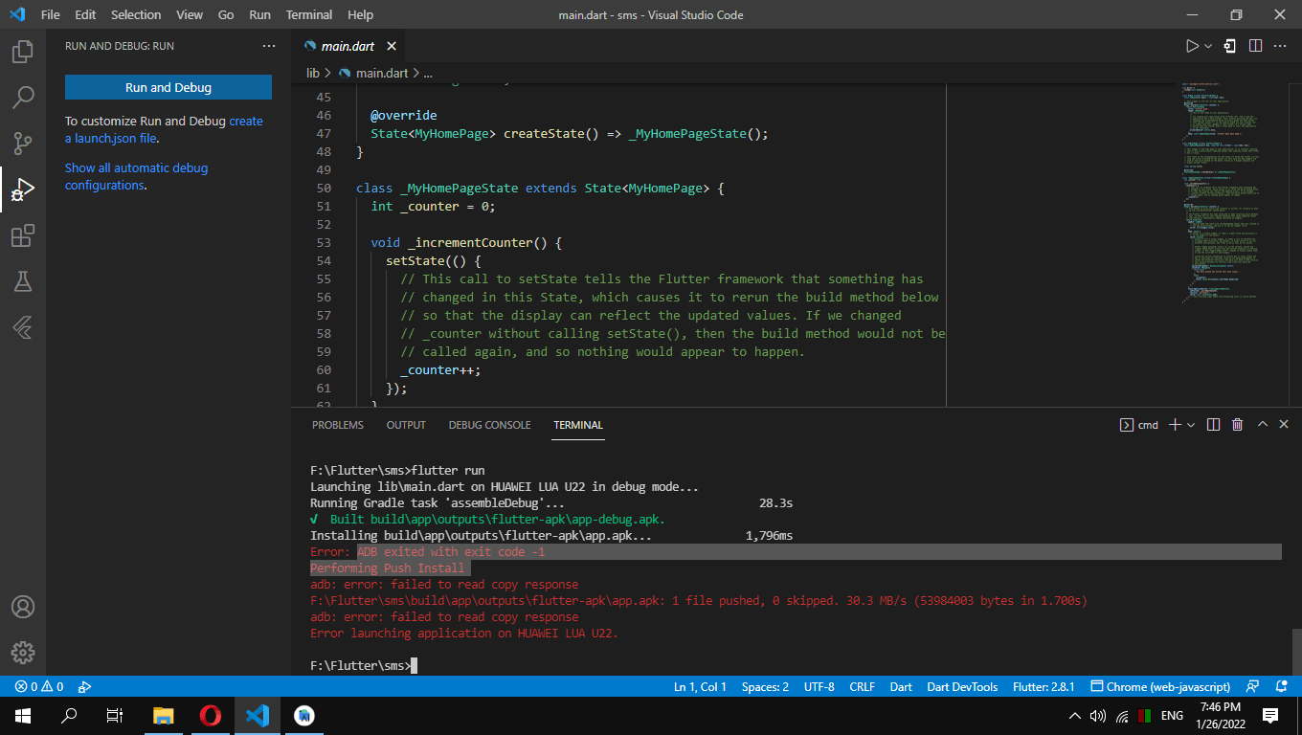Click the blue Run and Debug button

point(168,86)
